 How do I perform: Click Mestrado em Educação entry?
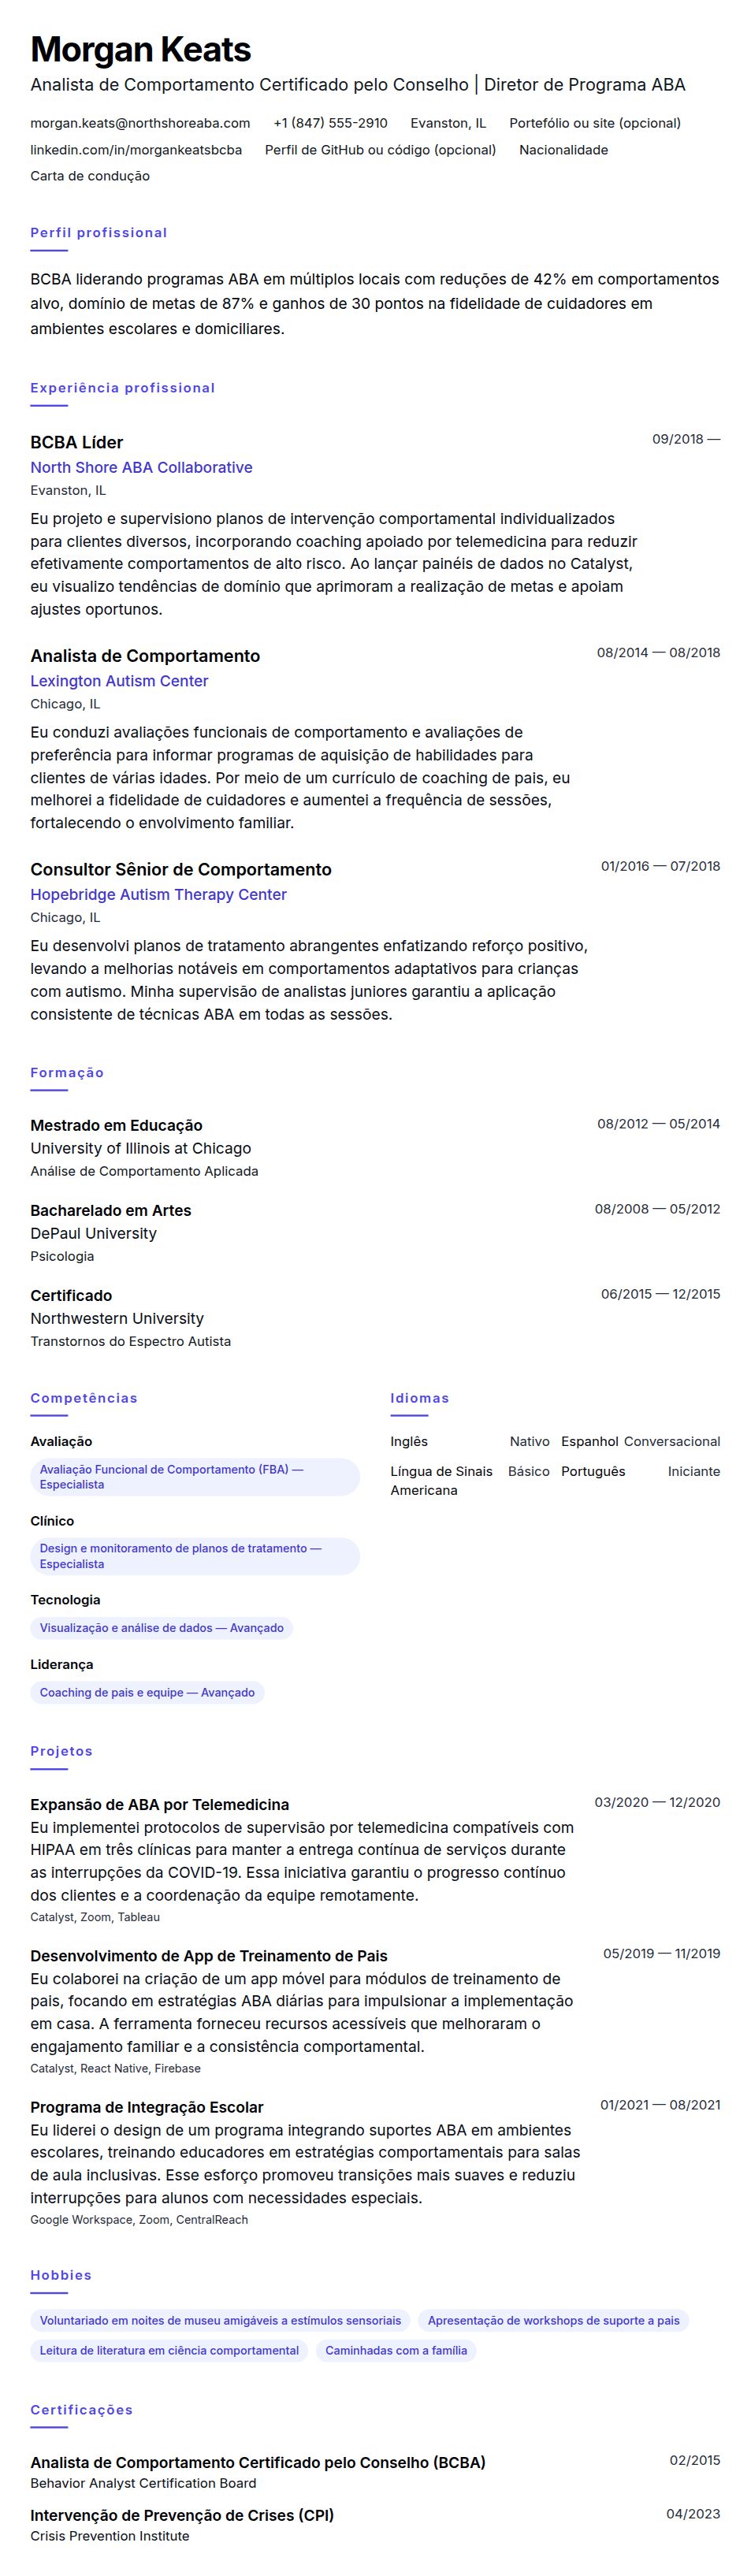[x=116, y=1126]
